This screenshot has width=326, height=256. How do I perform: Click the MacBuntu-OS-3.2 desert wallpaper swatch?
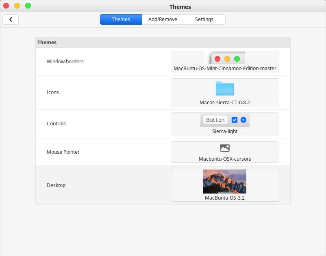pos(225,181)
